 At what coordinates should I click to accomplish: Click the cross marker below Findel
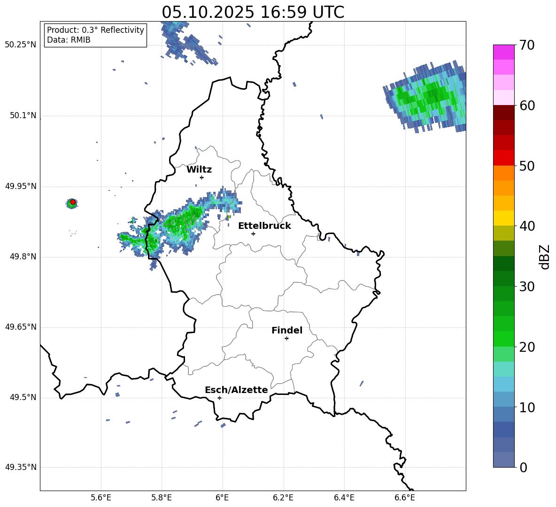tap(286, 339)
